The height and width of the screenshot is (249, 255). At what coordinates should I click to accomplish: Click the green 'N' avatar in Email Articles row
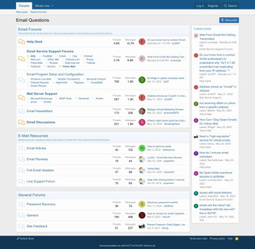pyautogui.click(x=142, y=148)
